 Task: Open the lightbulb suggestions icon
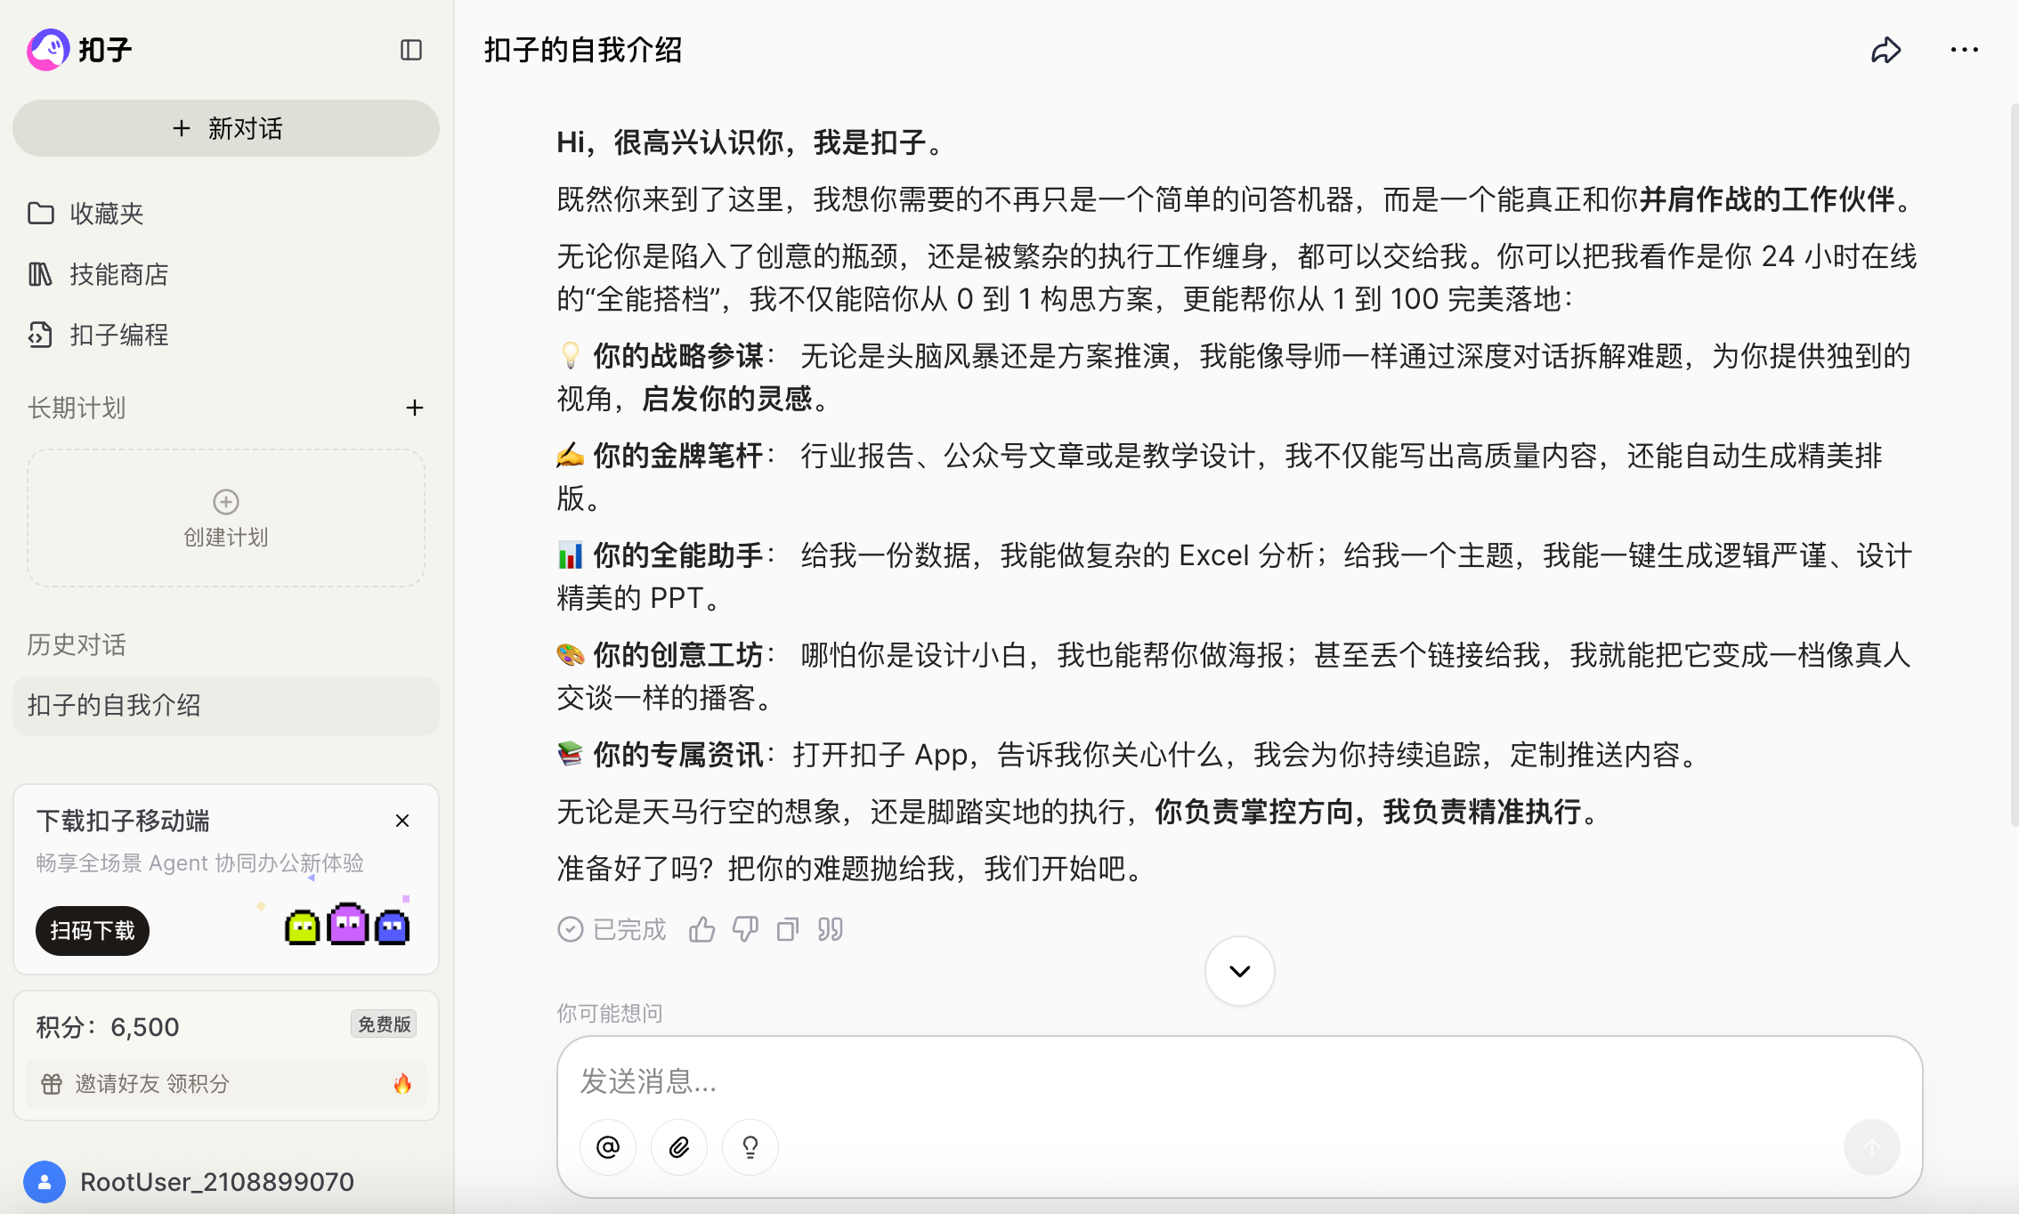coord(750,1147)
